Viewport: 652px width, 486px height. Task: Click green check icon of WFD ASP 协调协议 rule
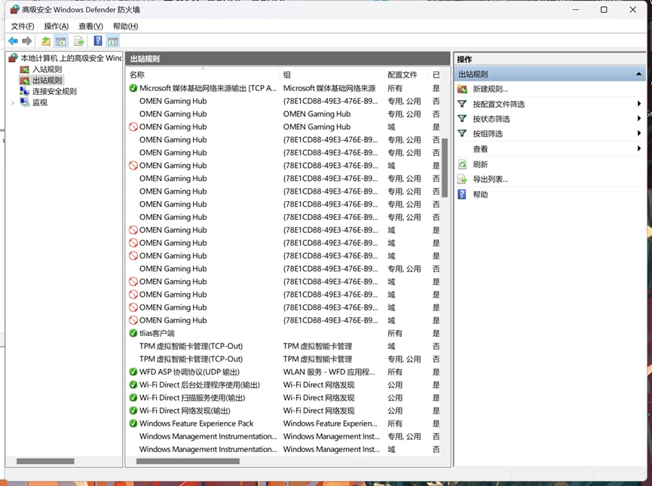click(x=133, y=371)
